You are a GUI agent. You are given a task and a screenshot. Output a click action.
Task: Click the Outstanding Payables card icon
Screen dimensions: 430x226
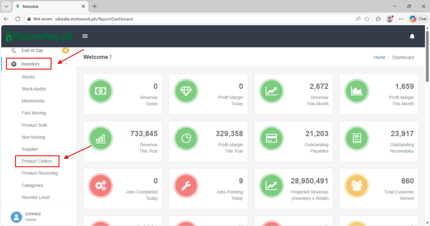click(x=271, y=138)
